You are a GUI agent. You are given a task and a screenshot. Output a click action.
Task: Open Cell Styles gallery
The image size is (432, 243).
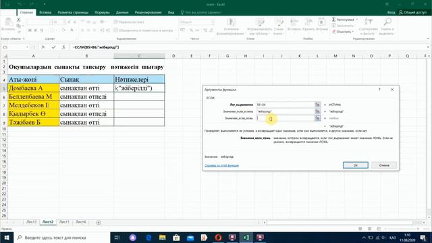(x=279, y=27)
